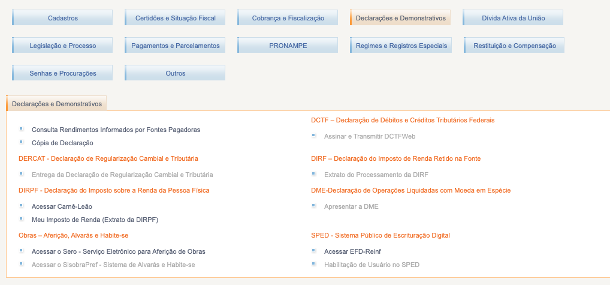Open Consulta Rendimentos Informados por Fontes Pagadoras

pos(116,130)
